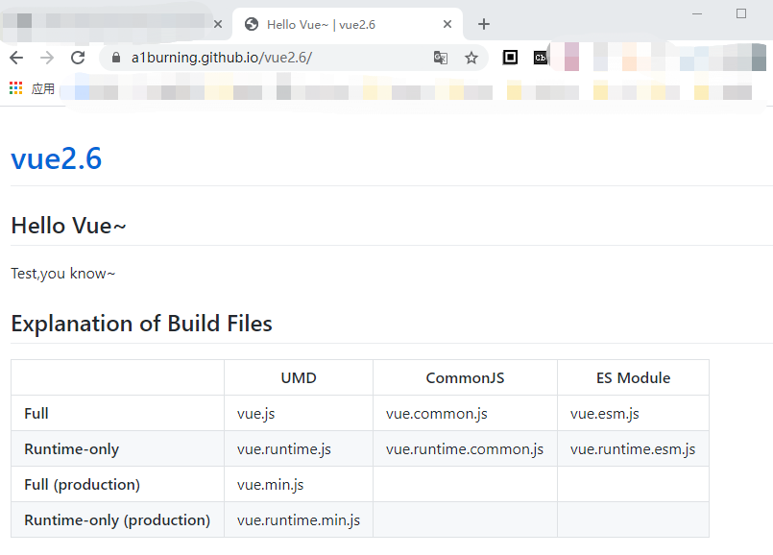
Task: Click the Runtime-only (production) row label
Action: pos(118,520)
